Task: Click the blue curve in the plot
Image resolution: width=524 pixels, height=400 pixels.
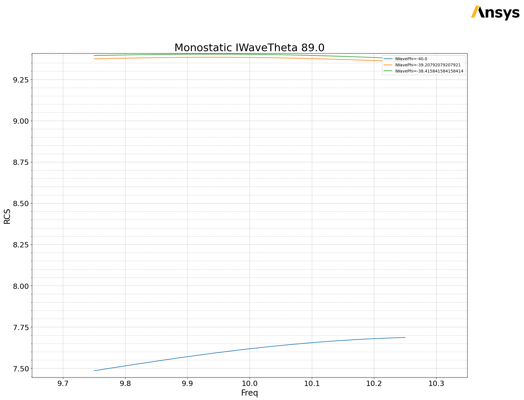Action: click(x=249, y=349)
